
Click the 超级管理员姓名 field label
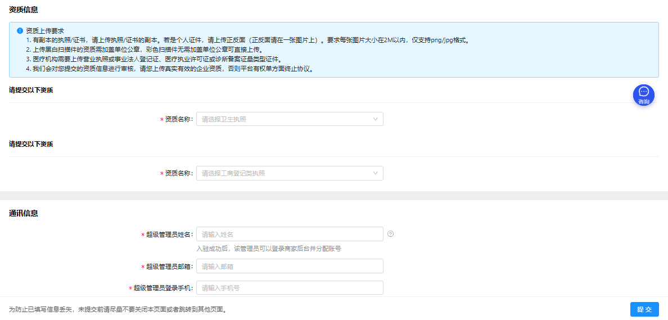(169, 235)
